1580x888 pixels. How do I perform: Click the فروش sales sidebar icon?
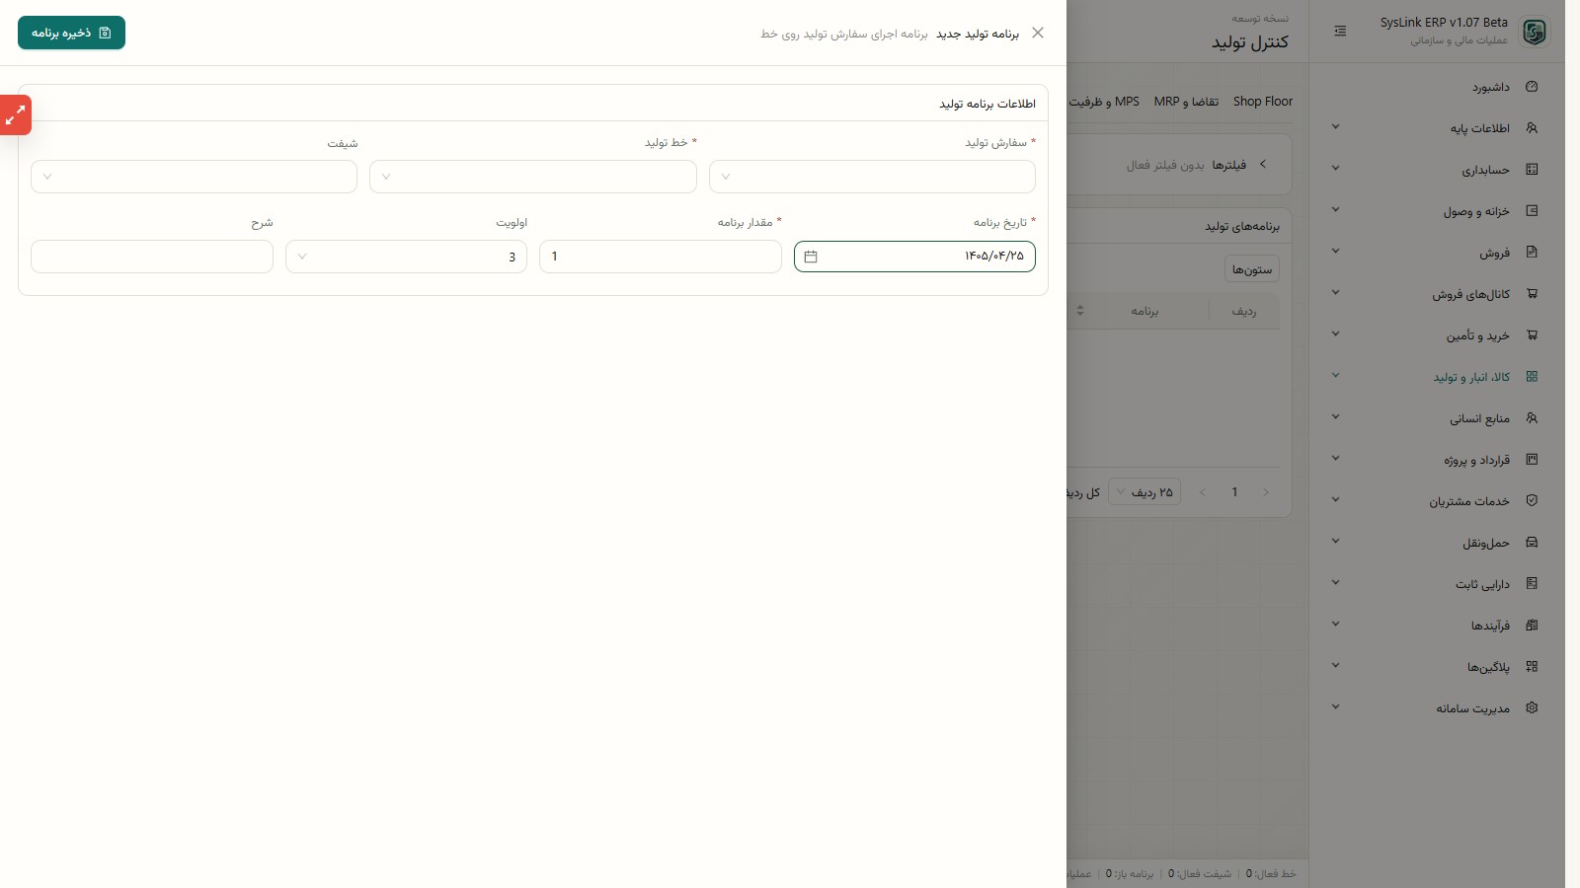(x=1532, y=253)
